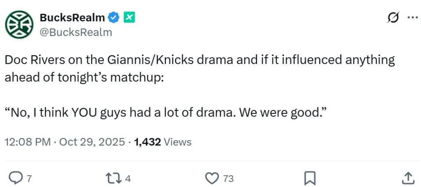Open the BucksRealm display name link

point(72,18)
